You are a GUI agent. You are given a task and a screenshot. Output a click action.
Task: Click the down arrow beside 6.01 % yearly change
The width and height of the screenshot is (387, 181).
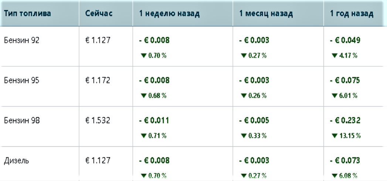coord(334,96)
